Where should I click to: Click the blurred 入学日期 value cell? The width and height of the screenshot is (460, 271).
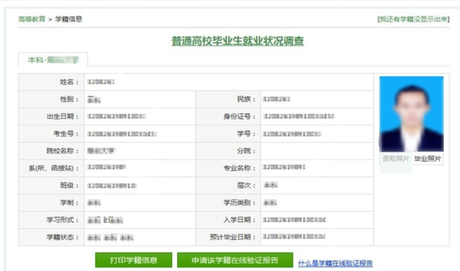(317, 220)
